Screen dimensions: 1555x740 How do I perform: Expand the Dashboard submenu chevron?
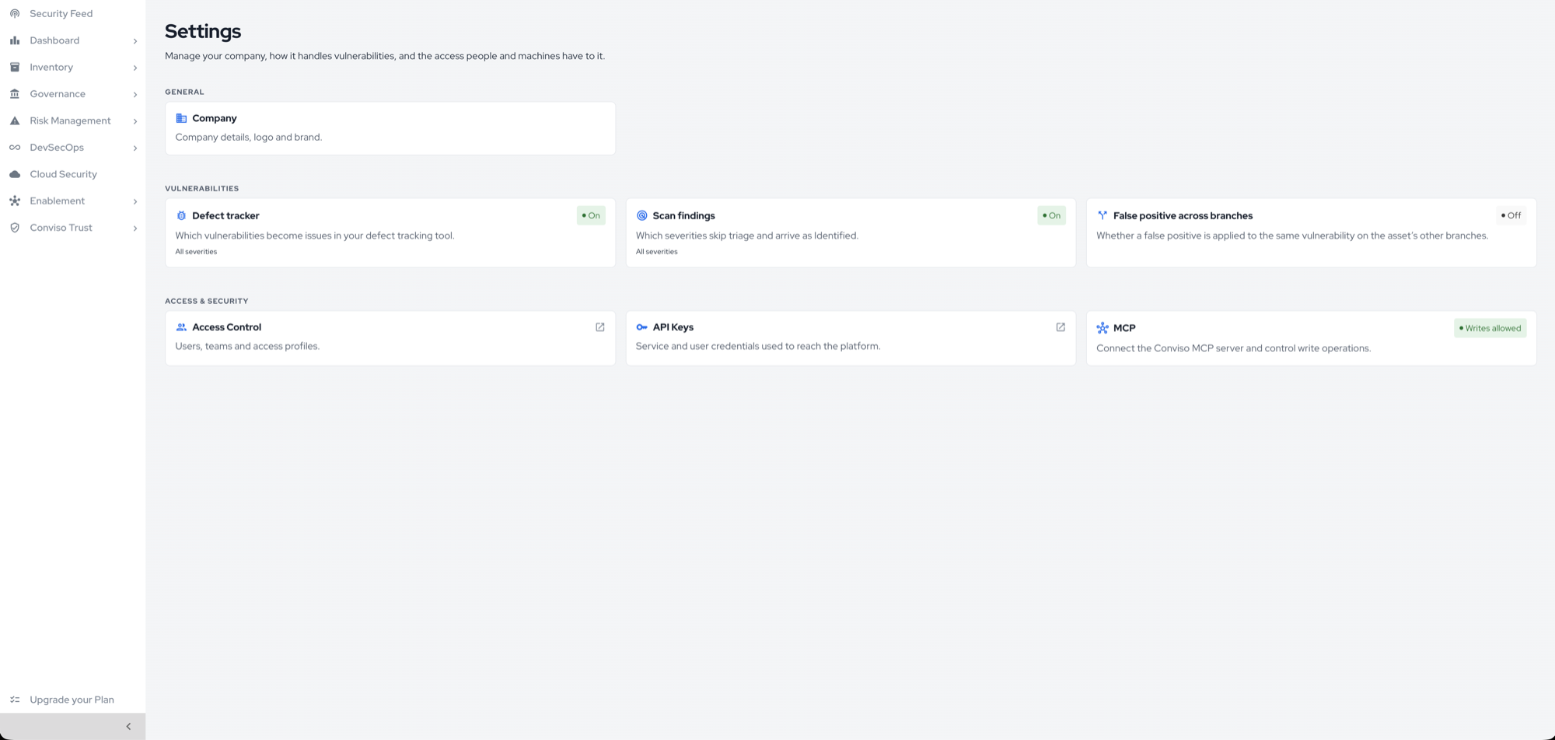click(135, 40)
